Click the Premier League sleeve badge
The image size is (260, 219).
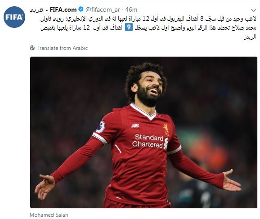point(100,127)
